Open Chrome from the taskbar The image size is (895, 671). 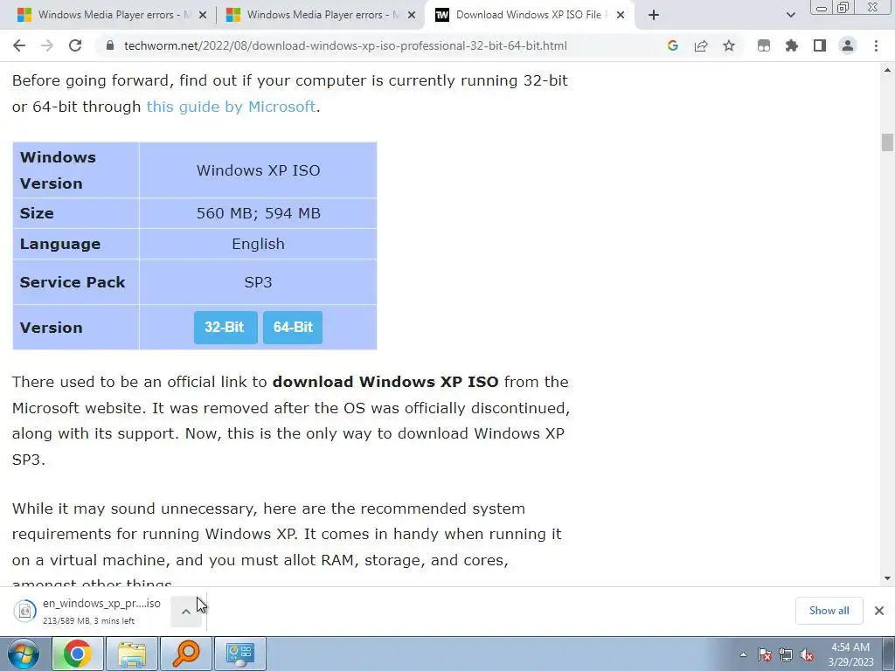pyautogui.click(x=78, y=654)
